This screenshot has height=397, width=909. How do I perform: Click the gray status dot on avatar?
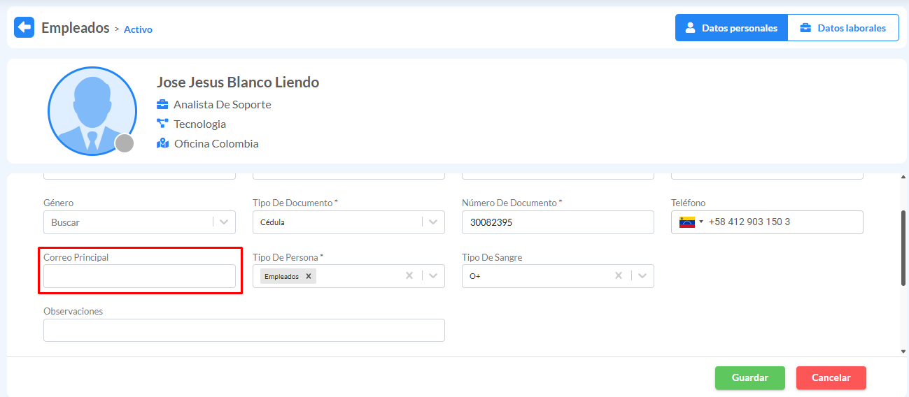click(125, 143)
